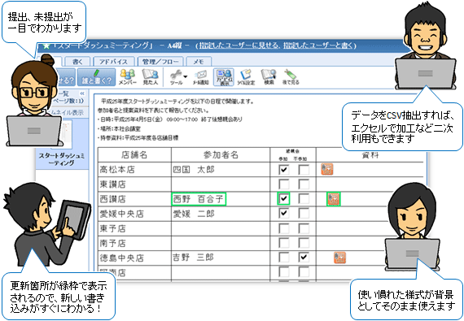
Task: Click the 東讃店 store name cell
Action: (x=134, y=184)
